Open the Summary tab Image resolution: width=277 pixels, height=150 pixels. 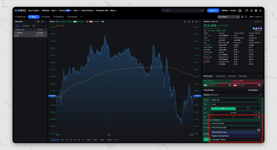click(232, 76)
